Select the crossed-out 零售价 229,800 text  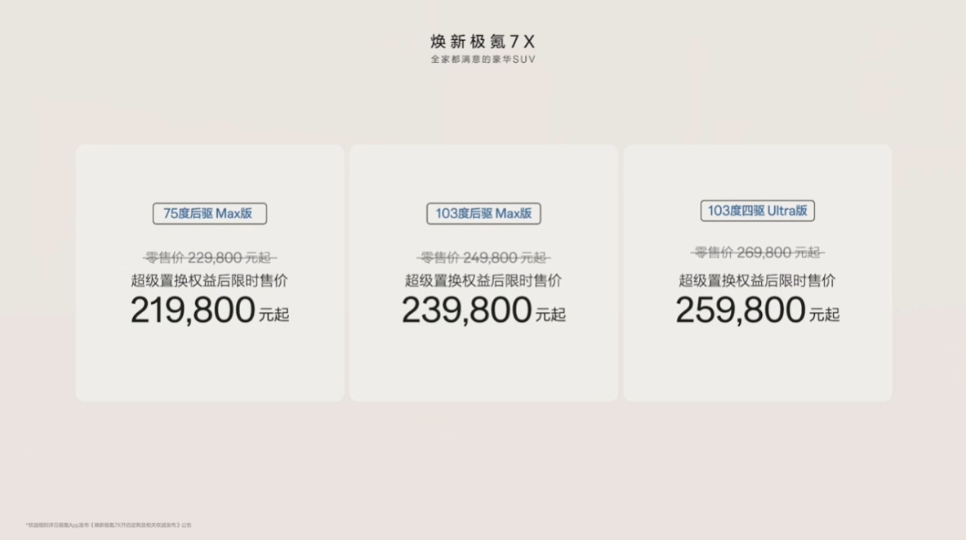[x=210, y=257]
